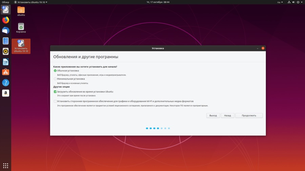The width and height of the screenshot is (305, 171).
Task: Open Обзор activities overview
Action: (x=5, y=2)
